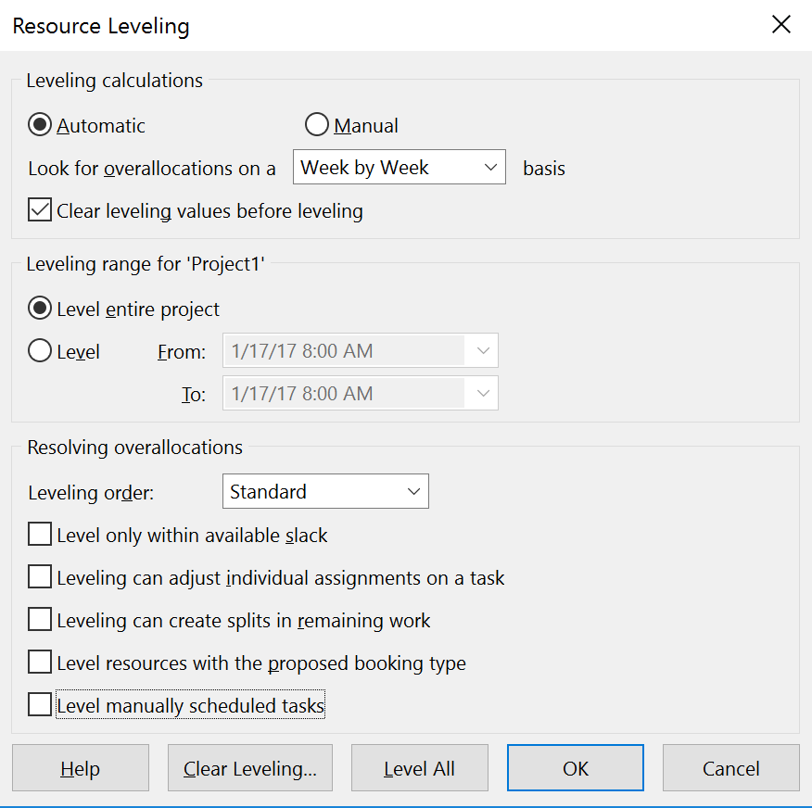
Task: Choose Level entire project radio button
Action: coord(40,309)
